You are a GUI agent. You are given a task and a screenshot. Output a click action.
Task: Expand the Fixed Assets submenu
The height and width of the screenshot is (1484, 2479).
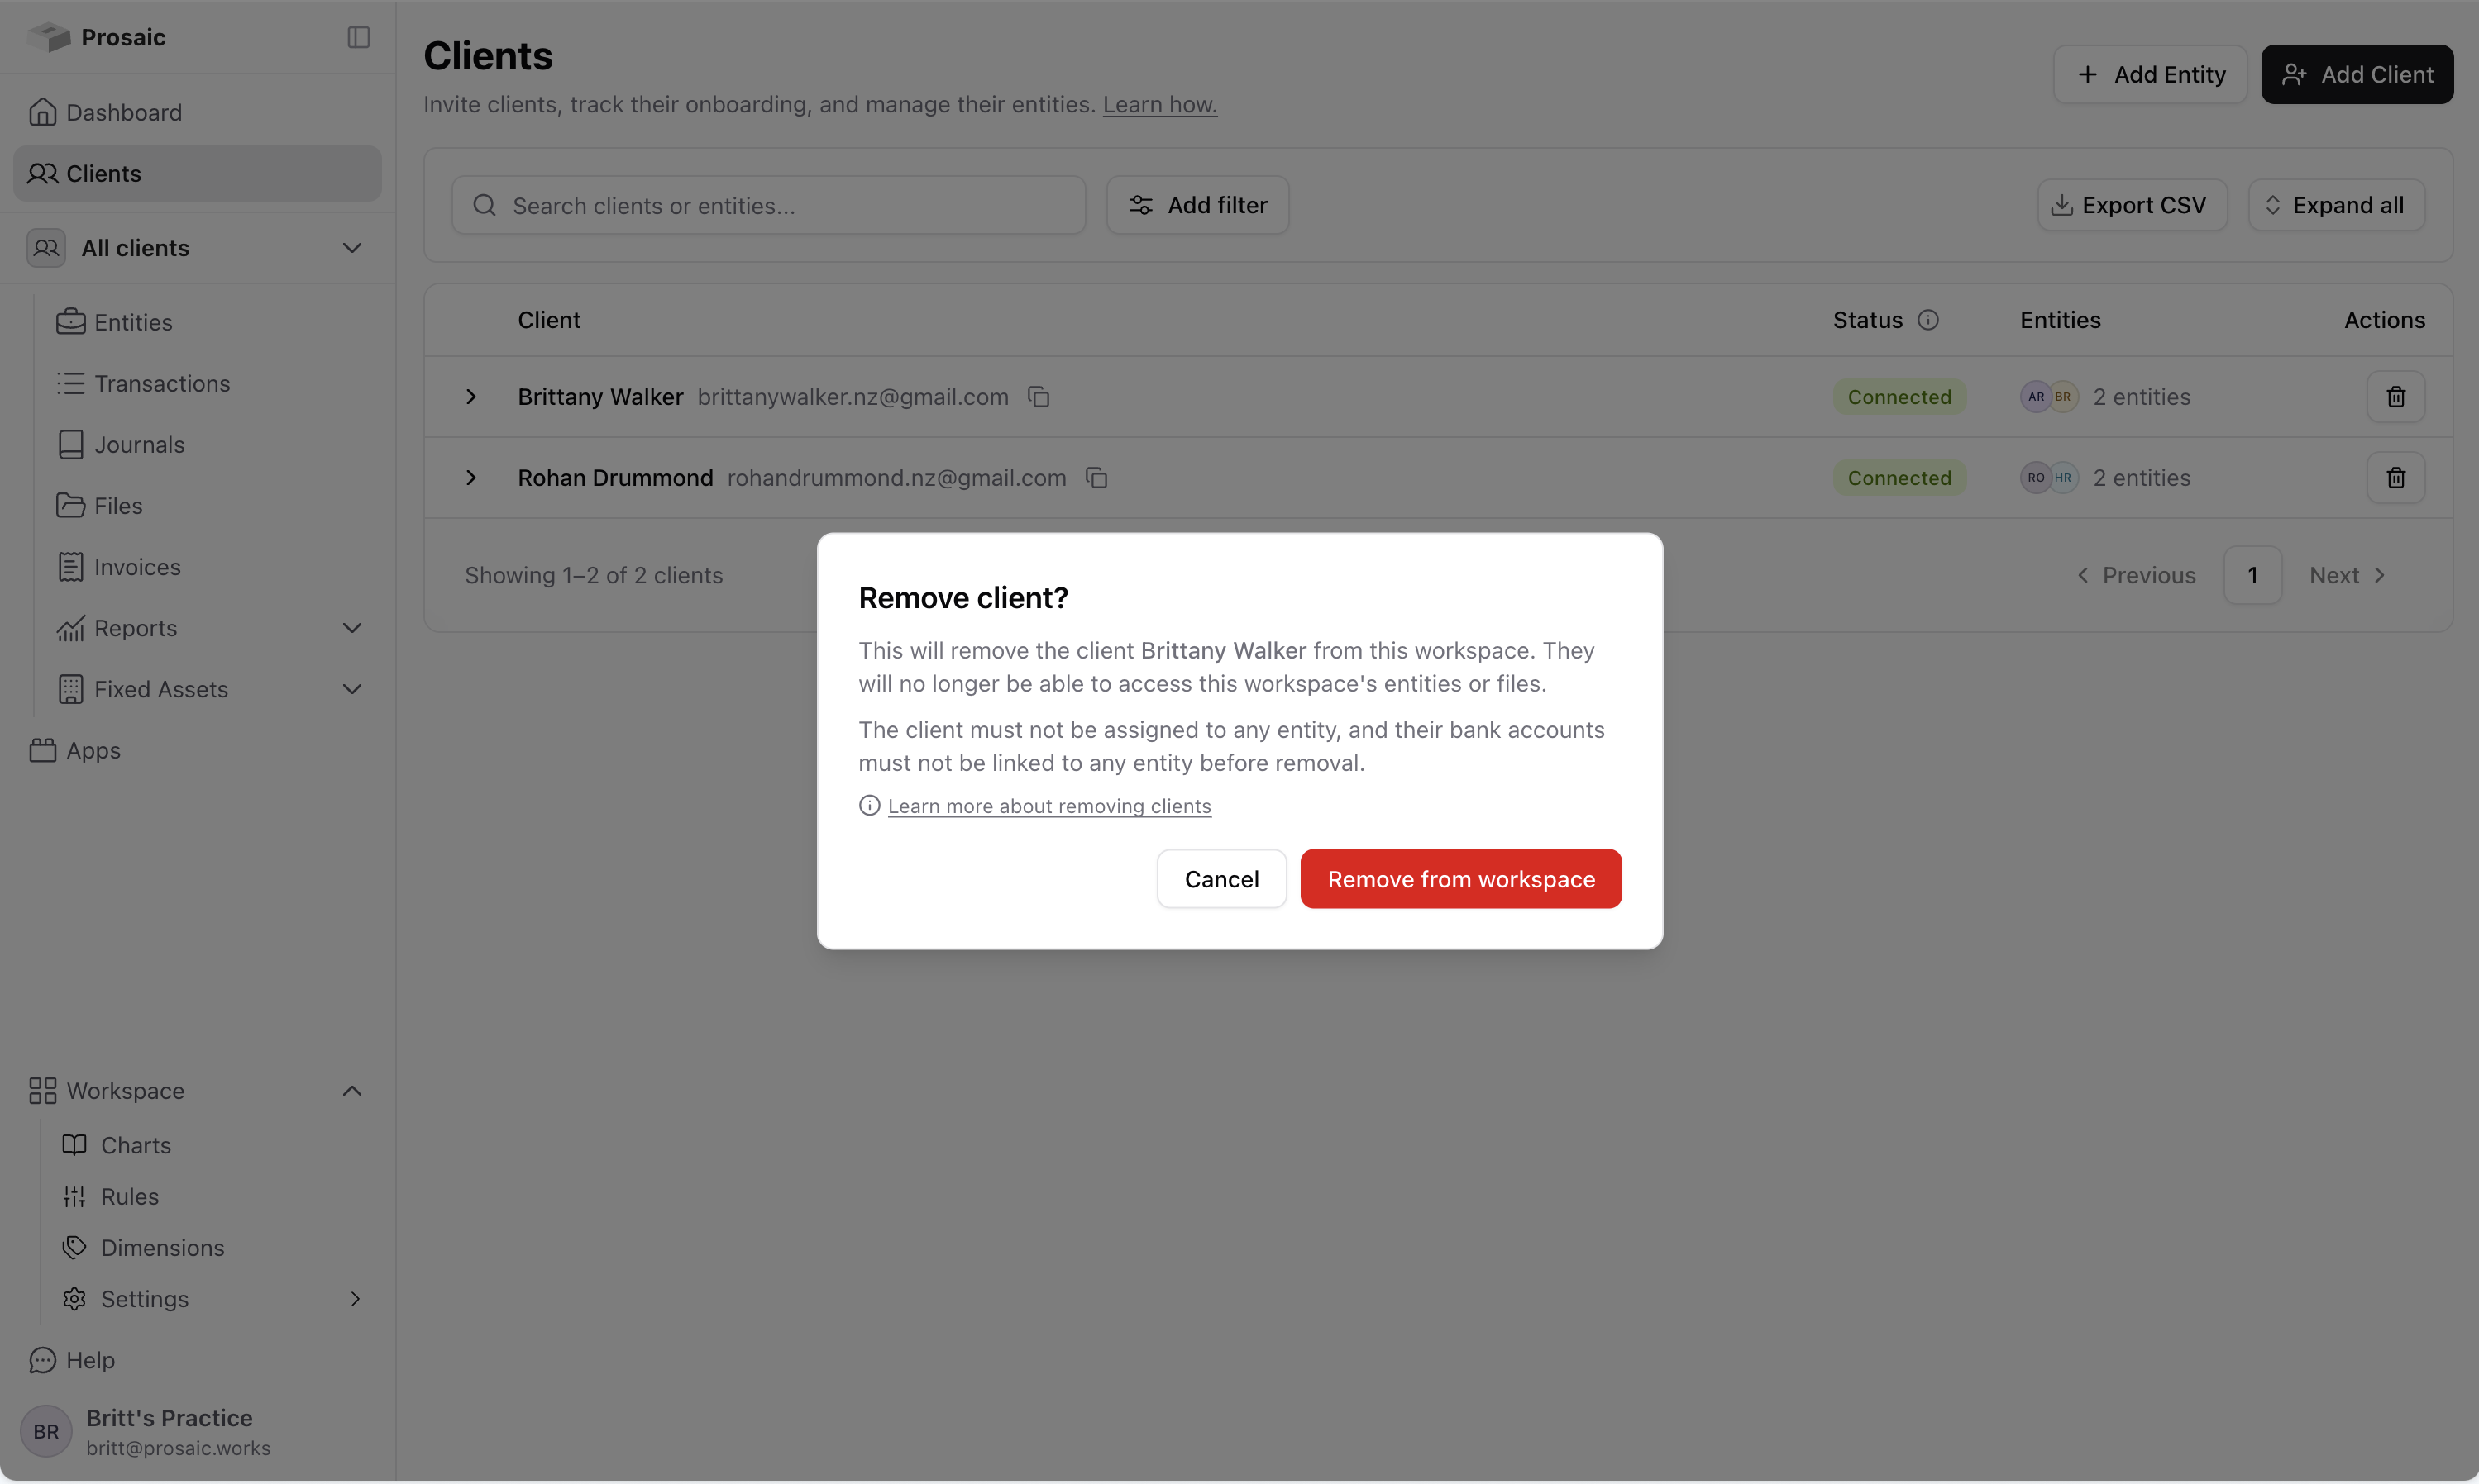[x=351, y=689]
